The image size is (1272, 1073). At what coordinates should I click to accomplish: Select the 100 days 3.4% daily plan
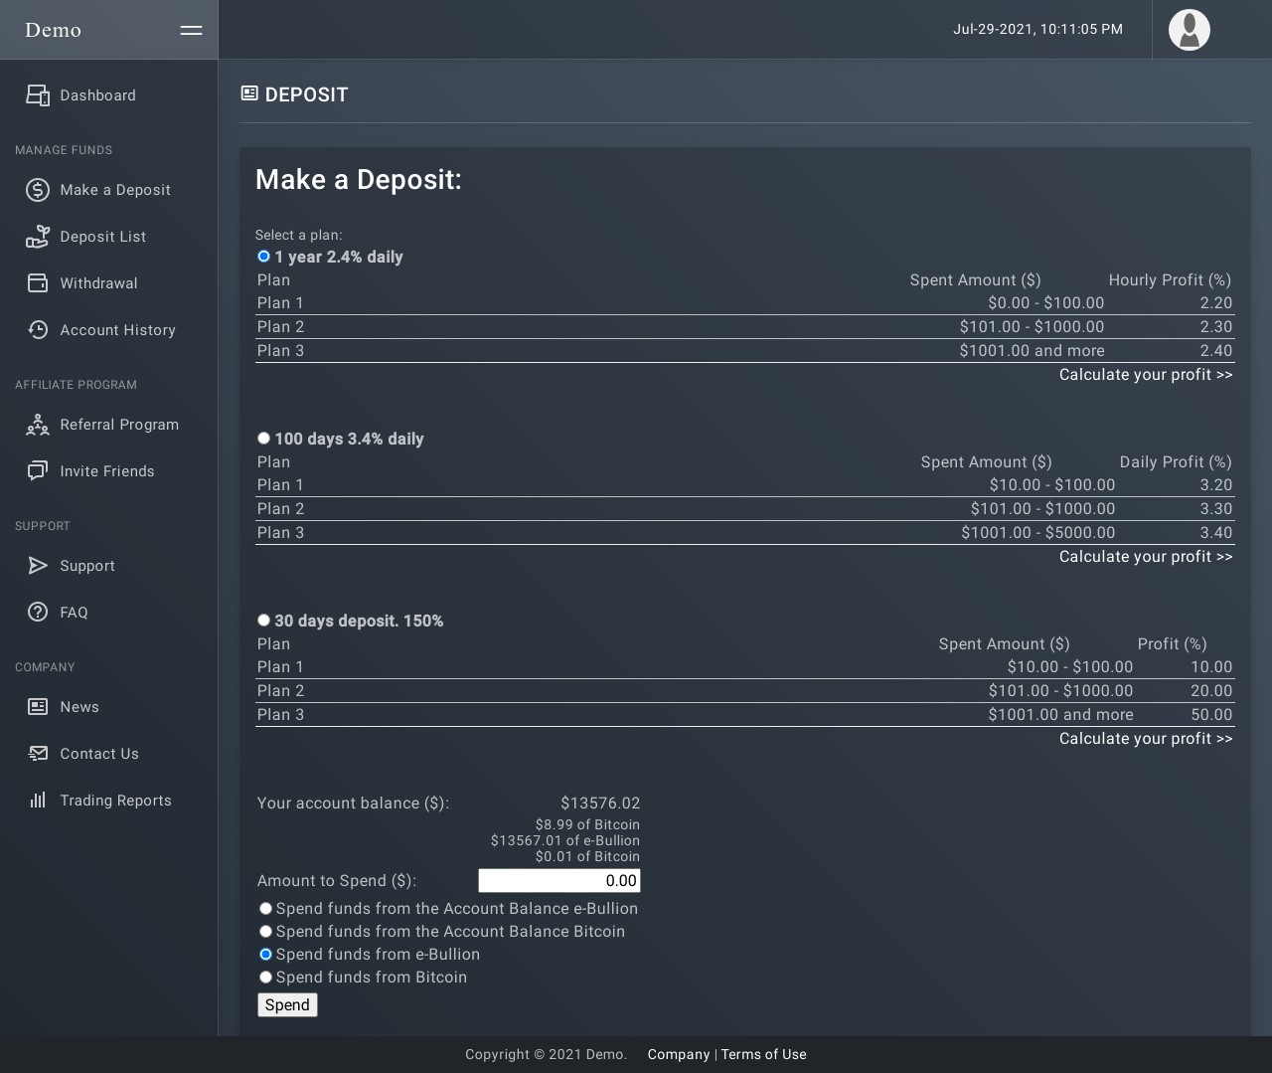[263, 439]
